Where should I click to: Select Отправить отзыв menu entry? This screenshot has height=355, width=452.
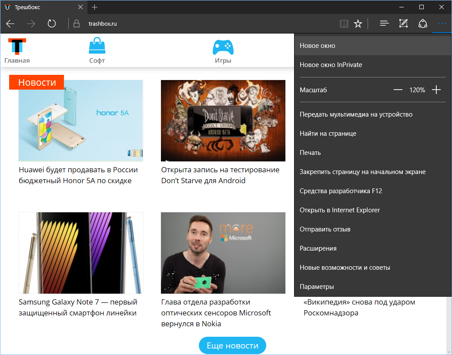373,229
